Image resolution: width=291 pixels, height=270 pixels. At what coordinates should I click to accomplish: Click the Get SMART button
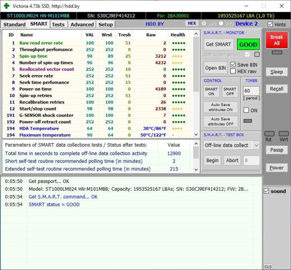click(x=218, y=44)
